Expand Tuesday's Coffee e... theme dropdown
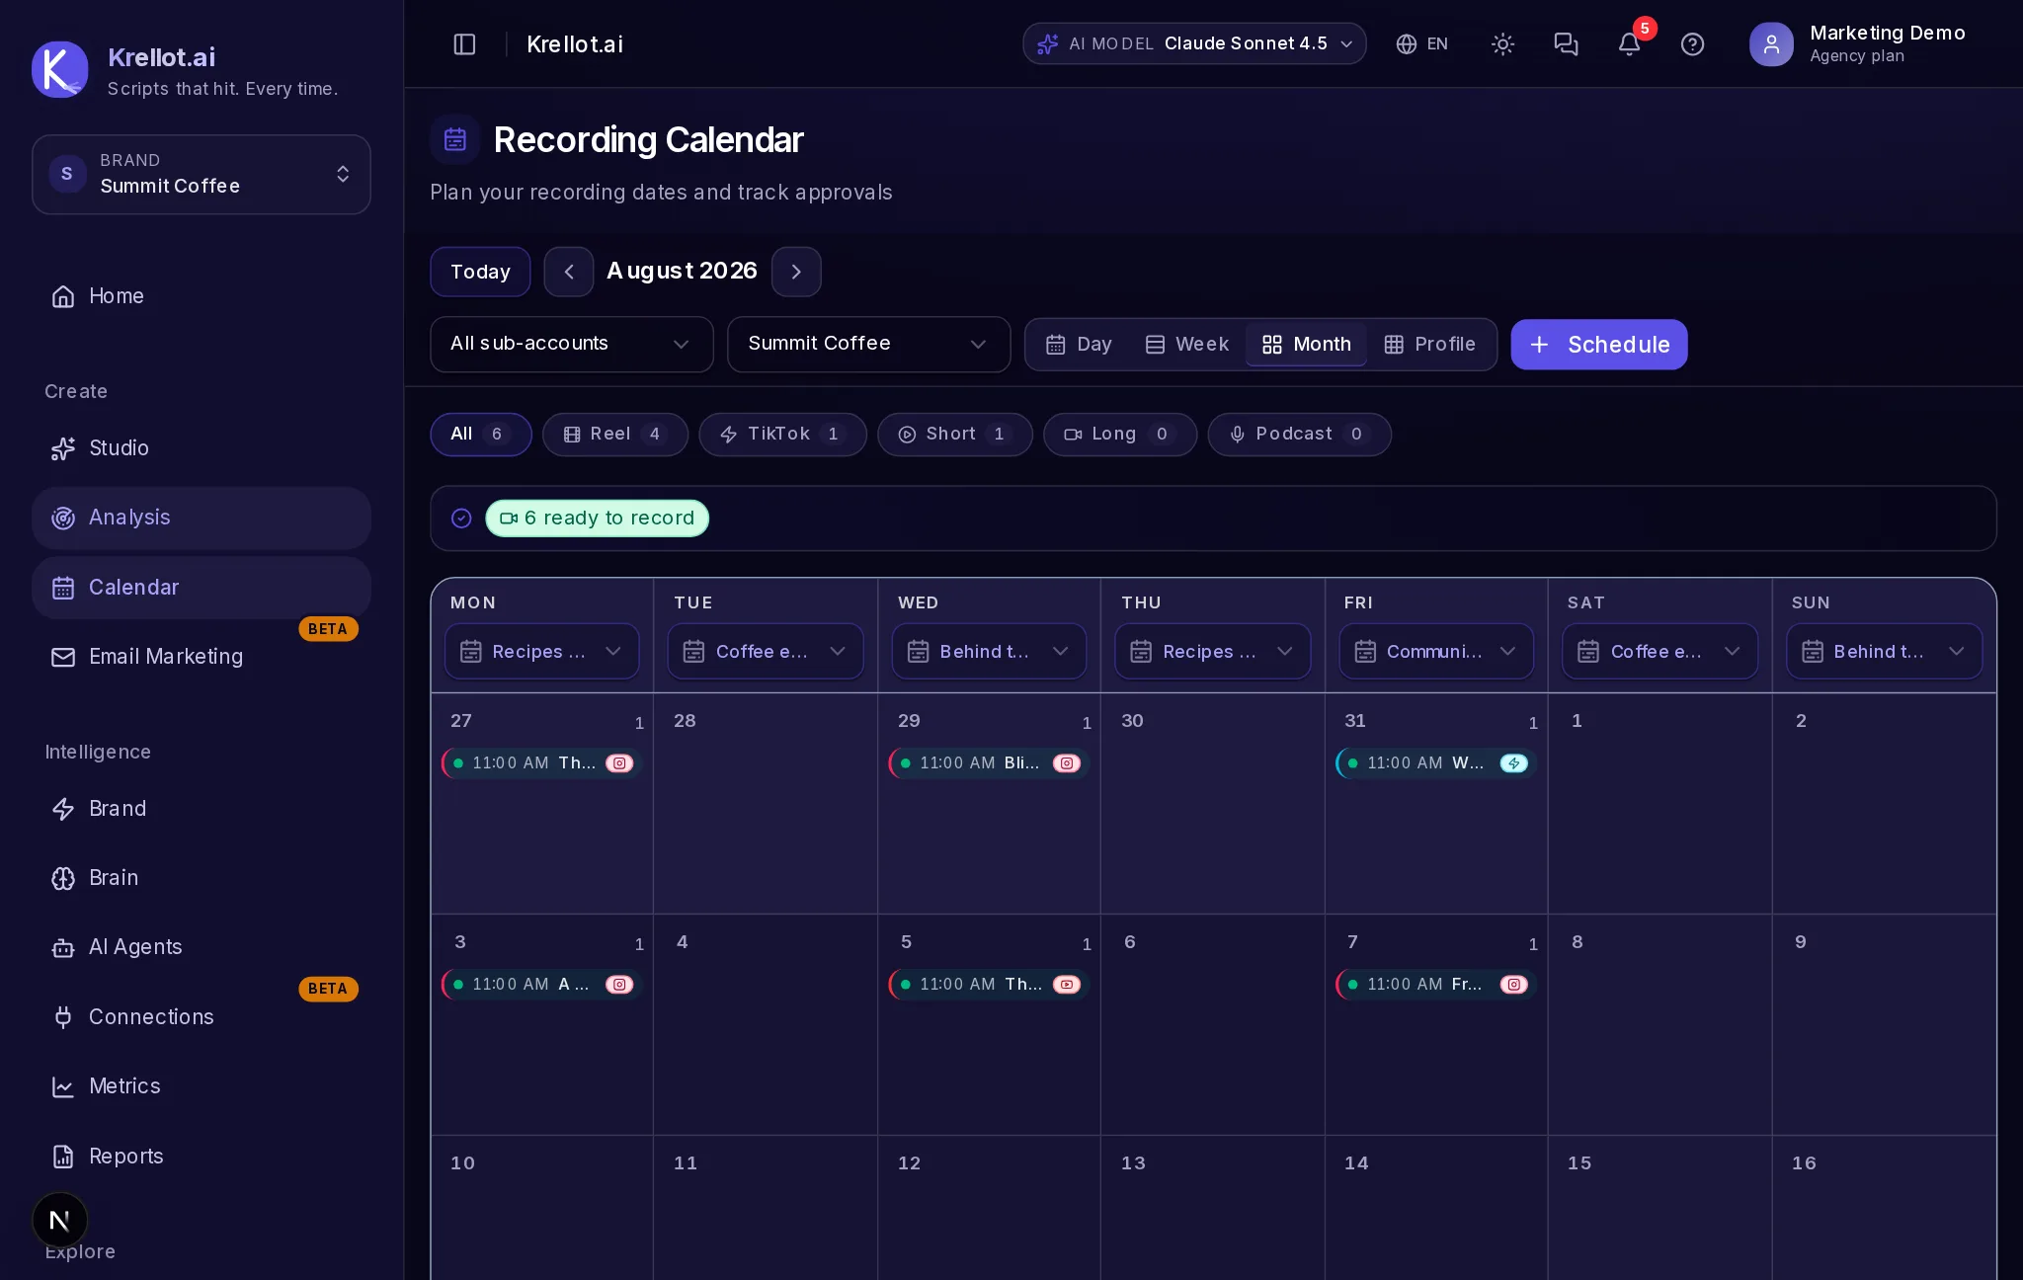Screen dimensions: 2023x1280 (x=766, y=652)
